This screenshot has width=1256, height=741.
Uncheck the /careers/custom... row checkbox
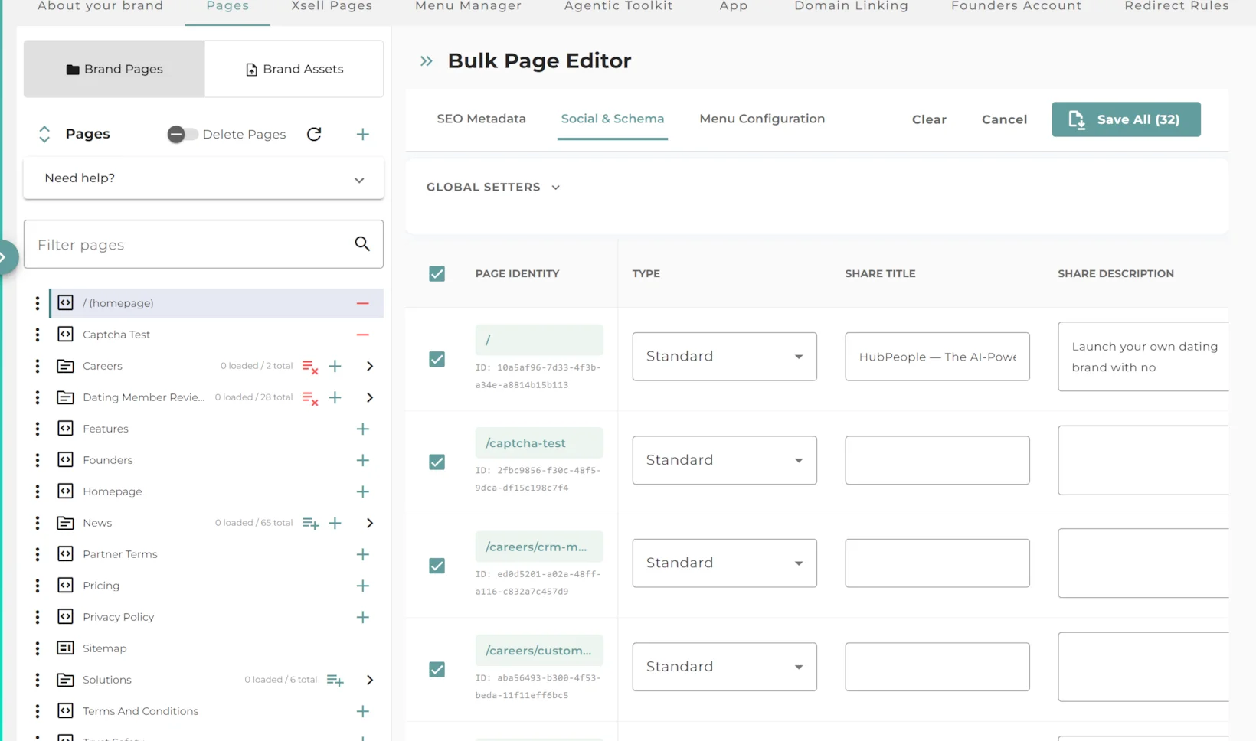click(x=437, y=669)
